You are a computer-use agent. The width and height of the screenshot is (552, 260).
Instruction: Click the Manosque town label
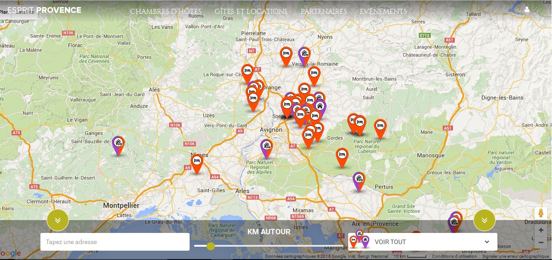pyautogui.click(x=431, y=155)
